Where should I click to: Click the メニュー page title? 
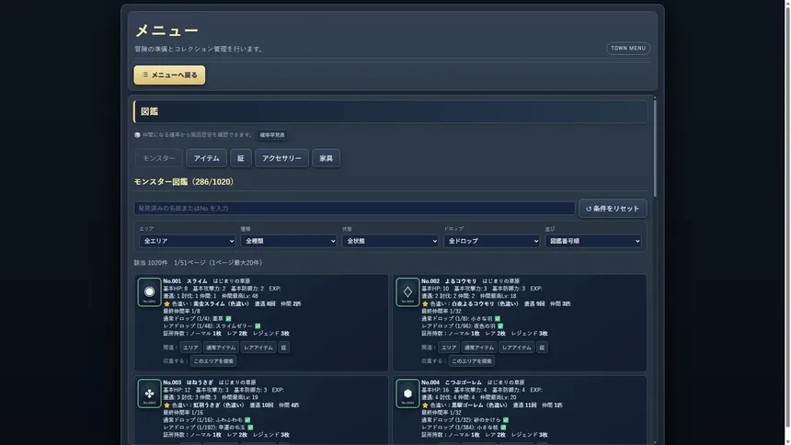[x=167, y=30]
